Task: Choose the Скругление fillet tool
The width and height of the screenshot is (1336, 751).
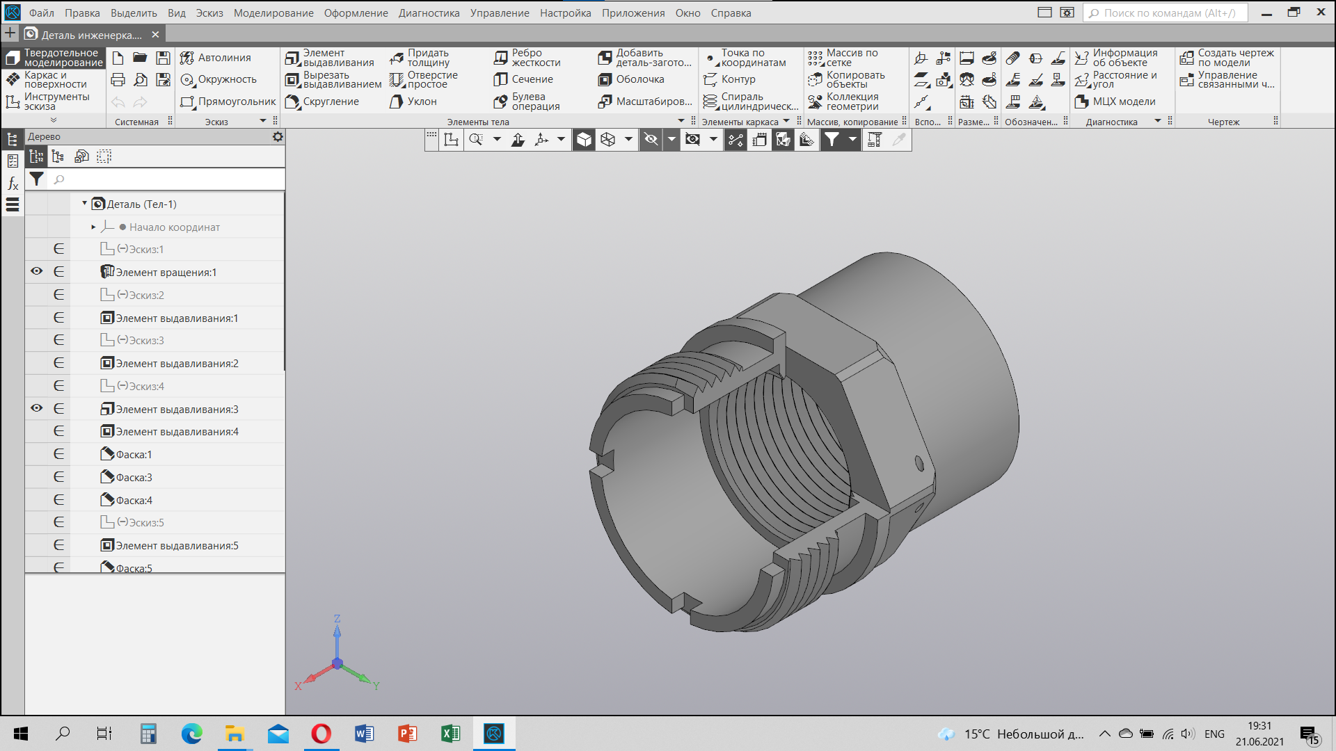Action: click(x=323, y=102)
